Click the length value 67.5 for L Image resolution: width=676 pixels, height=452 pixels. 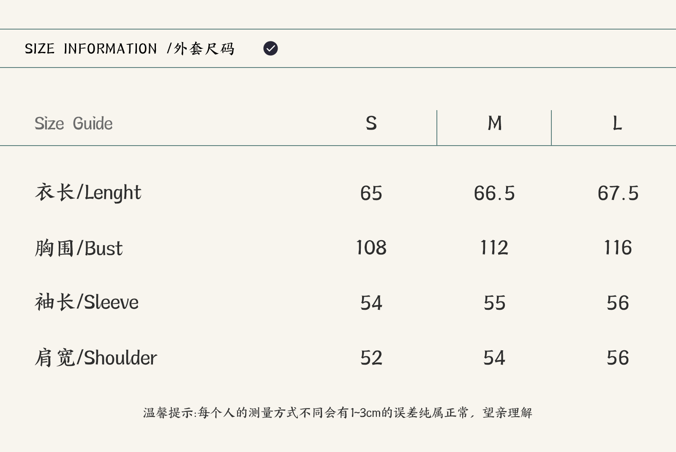click(618, 193)
